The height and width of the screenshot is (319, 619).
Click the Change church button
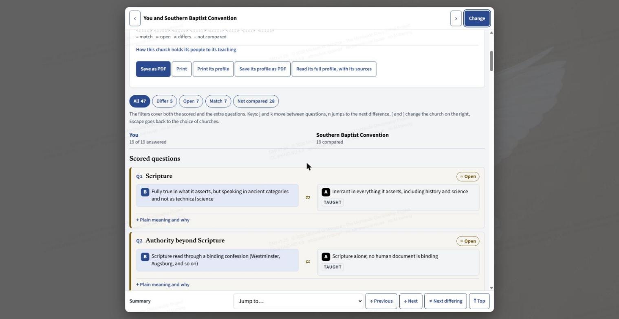pos(477,18)
